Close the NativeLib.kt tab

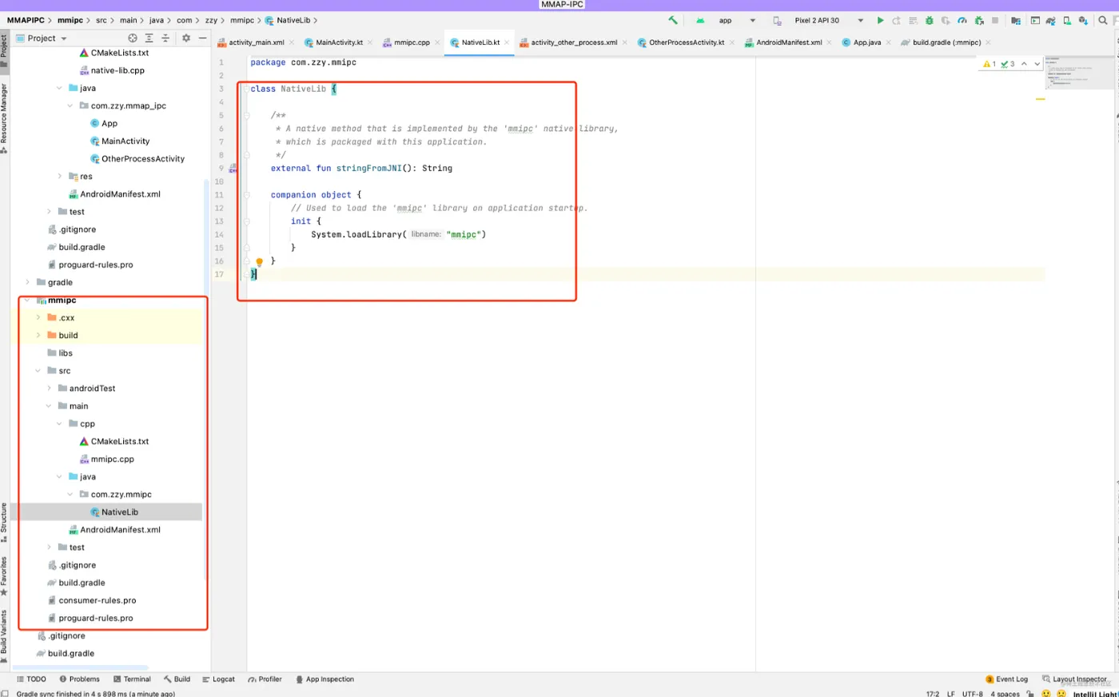507,42
